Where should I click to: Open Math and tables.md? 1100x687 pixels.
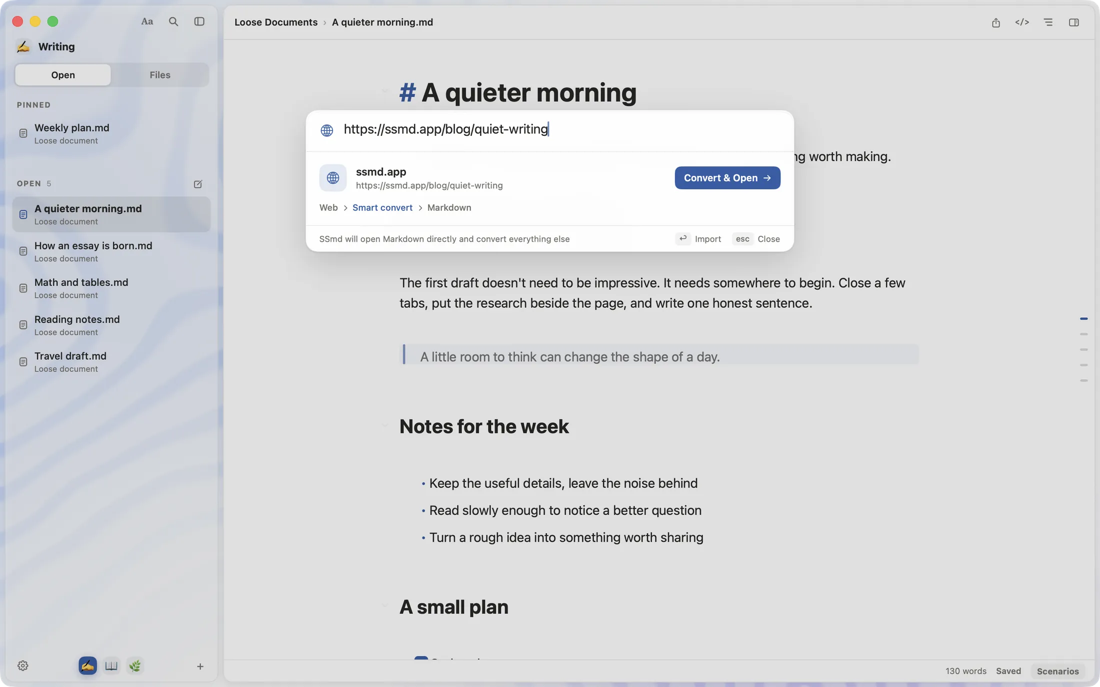111,288
